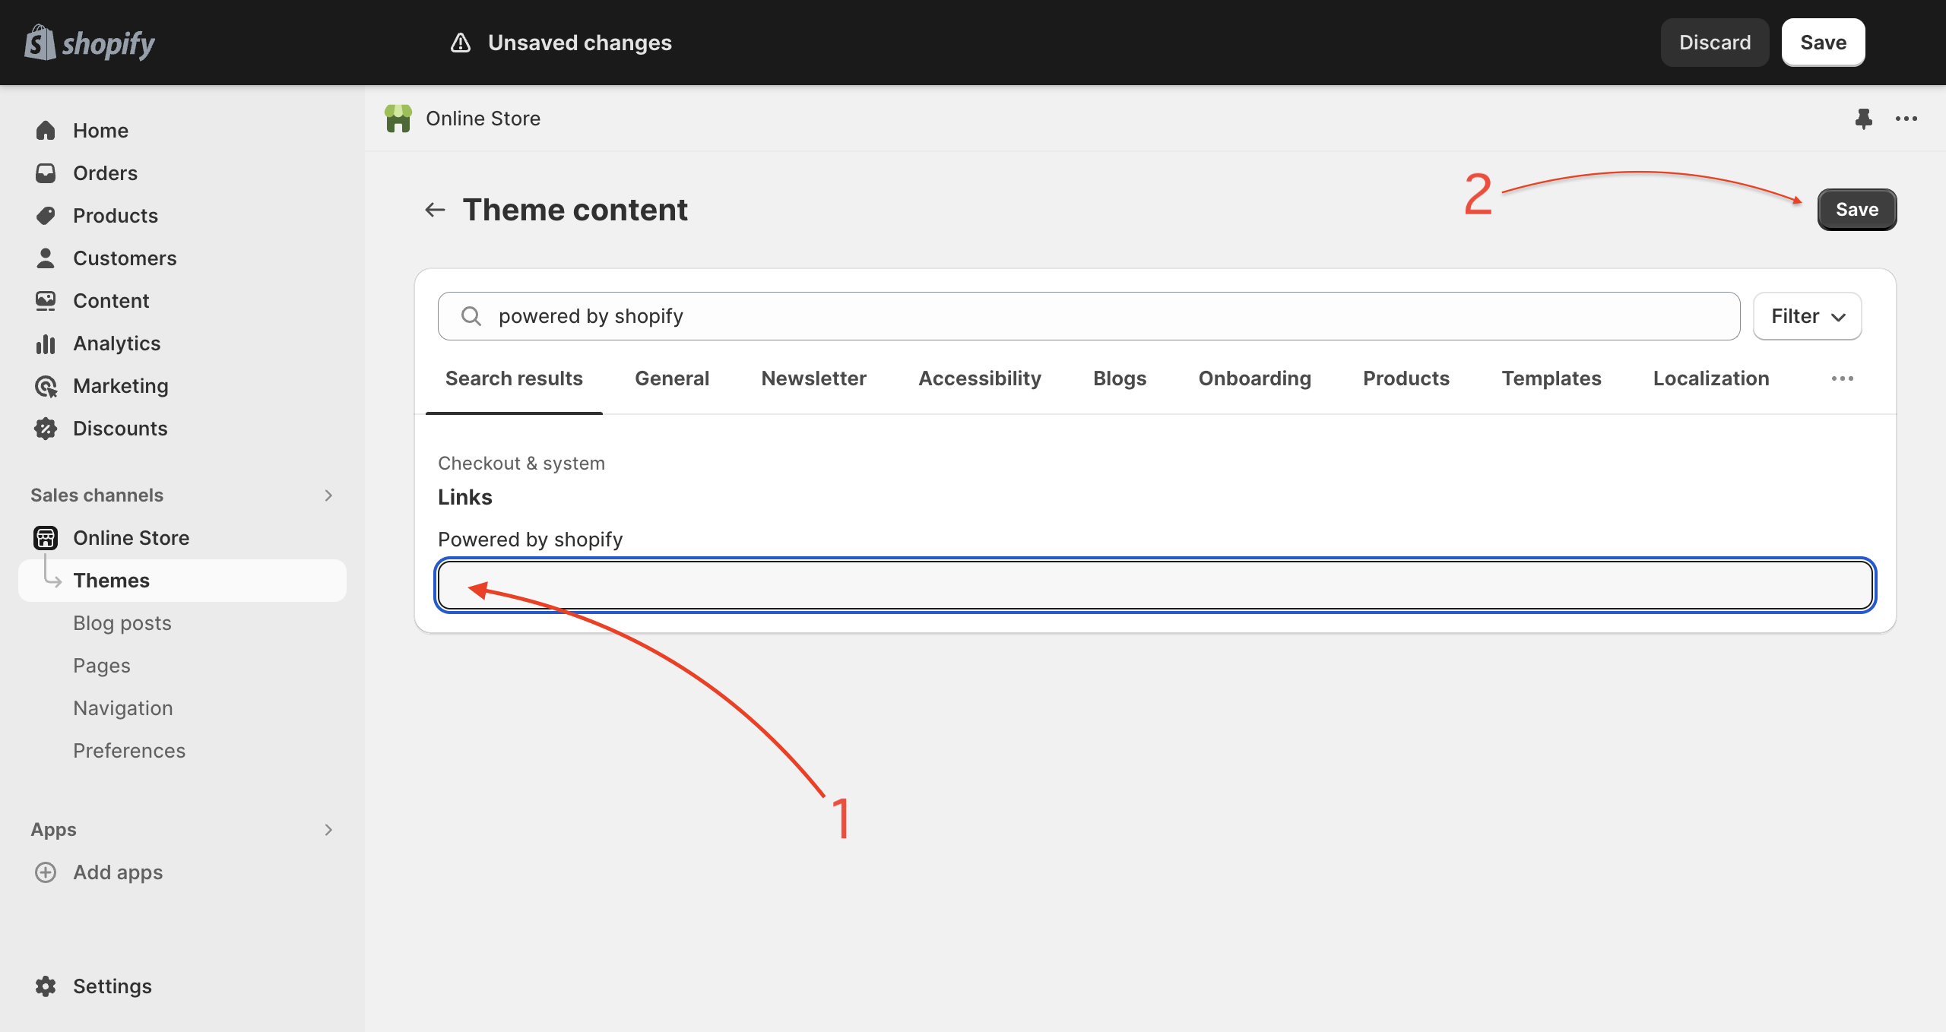This screenshot has width=1946, height=1032.
Task: Open Settings via the gear icon
Action: tap(46, 986)
